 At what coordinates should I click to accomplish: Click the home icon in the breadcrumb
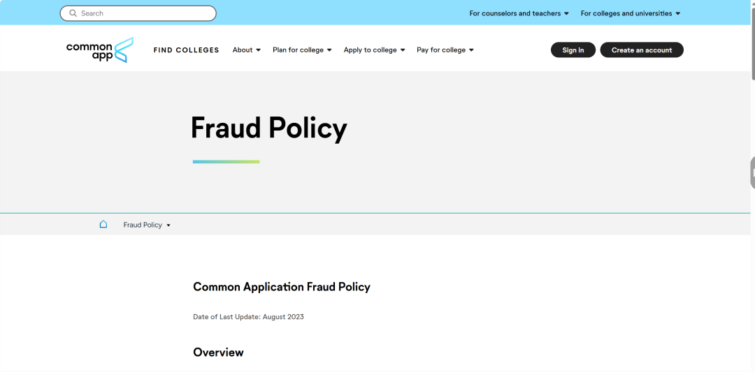tap(103, 225)
